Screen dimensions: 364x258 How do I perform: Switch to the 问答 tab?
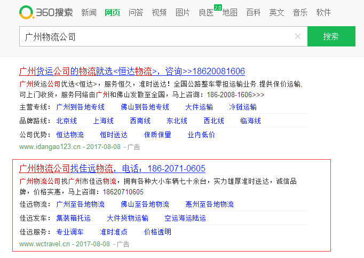[136, 12]
